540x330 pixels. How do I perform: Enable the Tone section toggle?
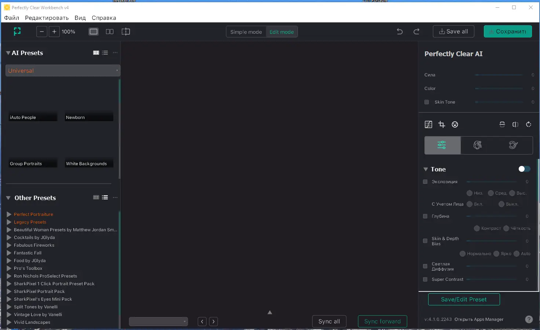click(x=524, y=169)
